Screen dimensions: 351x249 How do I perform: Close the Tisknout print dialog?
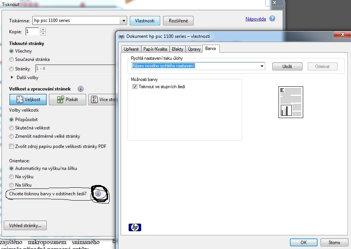tap(274, 3)
